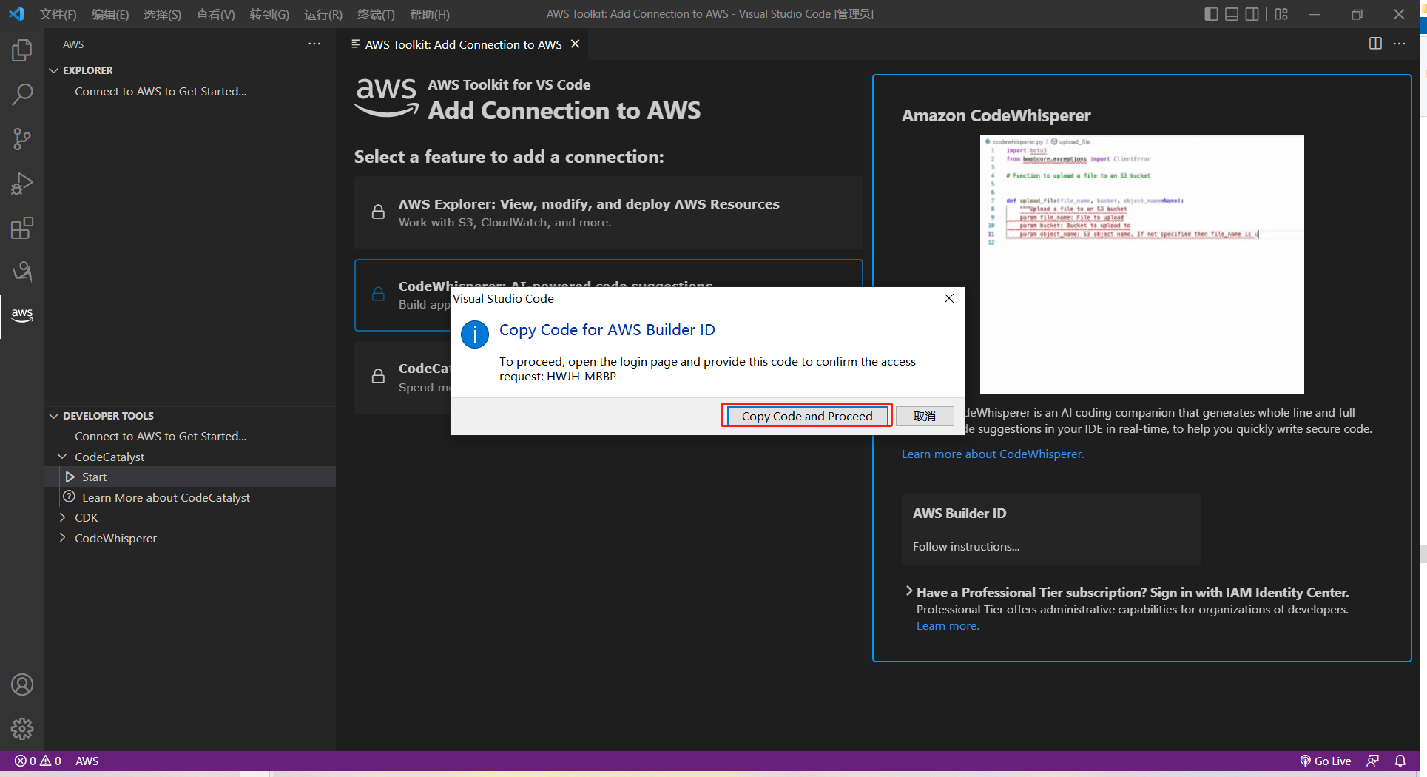
Task: Open Source Control view icon
Action: coord(22,139)
